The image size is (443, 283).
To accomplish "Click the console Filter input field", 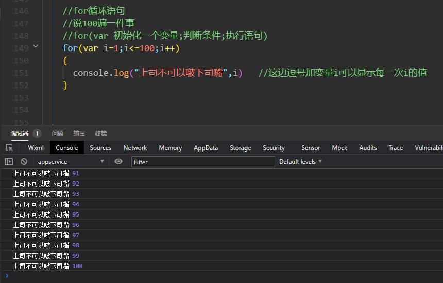I will coord(203,162).
